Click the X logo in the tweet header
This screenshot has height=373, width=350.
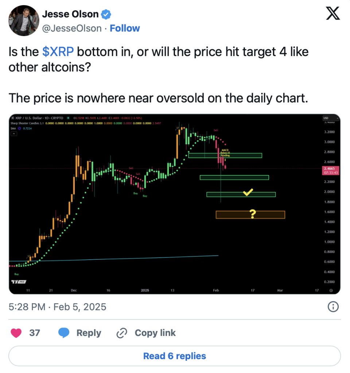click(x=332, y=14)
